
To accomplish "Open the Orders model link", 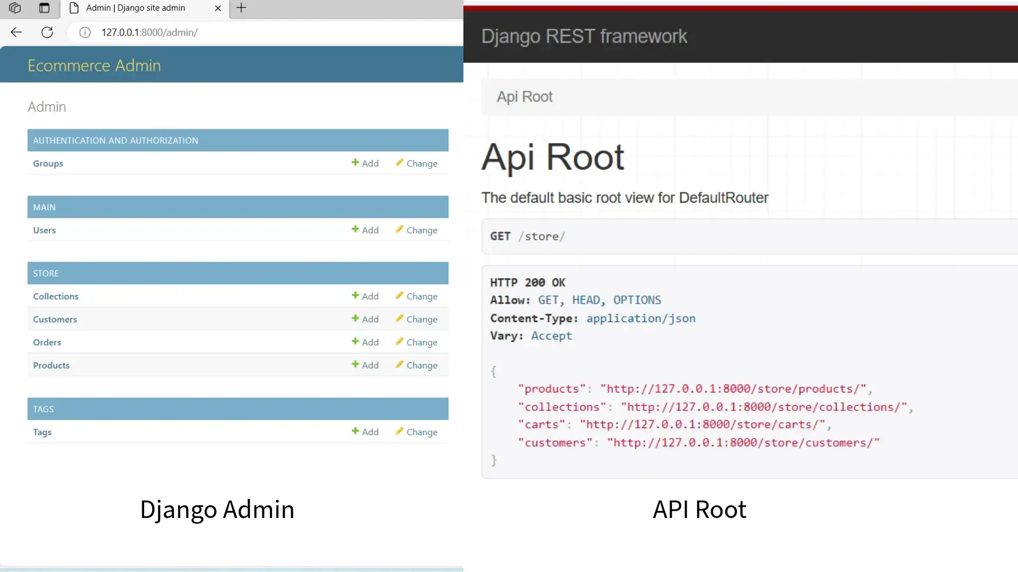I will click(47, 343).
